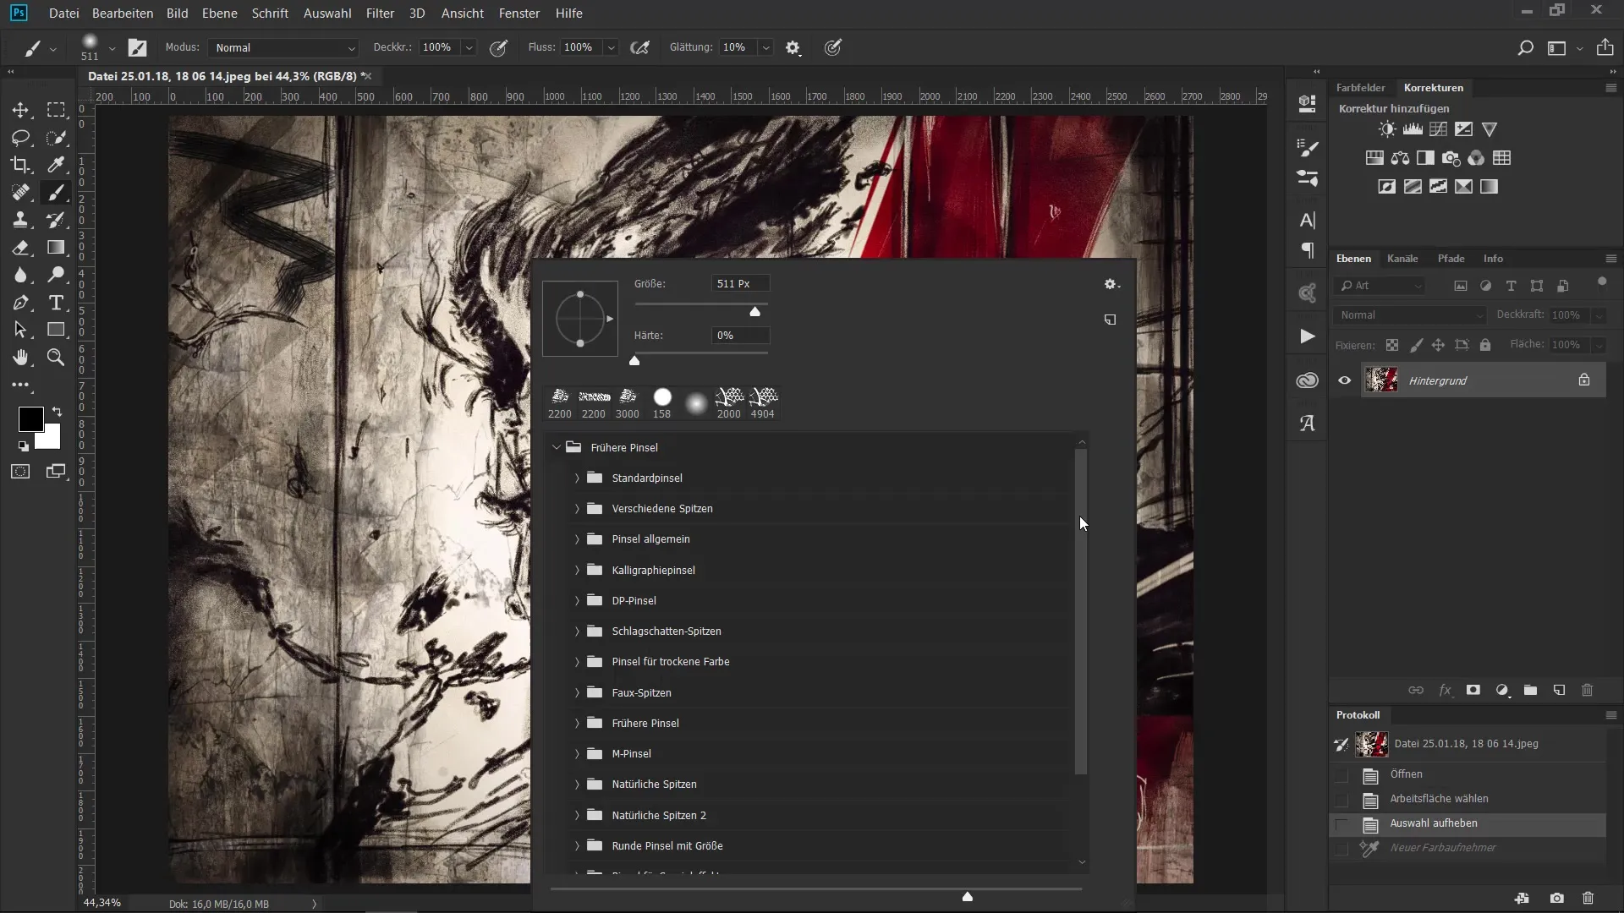Image resolution: width=1624 pixels, height=913 pixels.
Task: Select recent brush preset 4904
Action: [x=763, y=403]
